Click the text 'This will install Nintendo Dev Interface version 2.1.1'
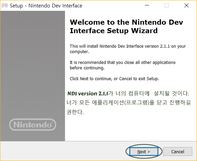Image resolution: width=197 pixels, height=161 pixels. point(120,46)
